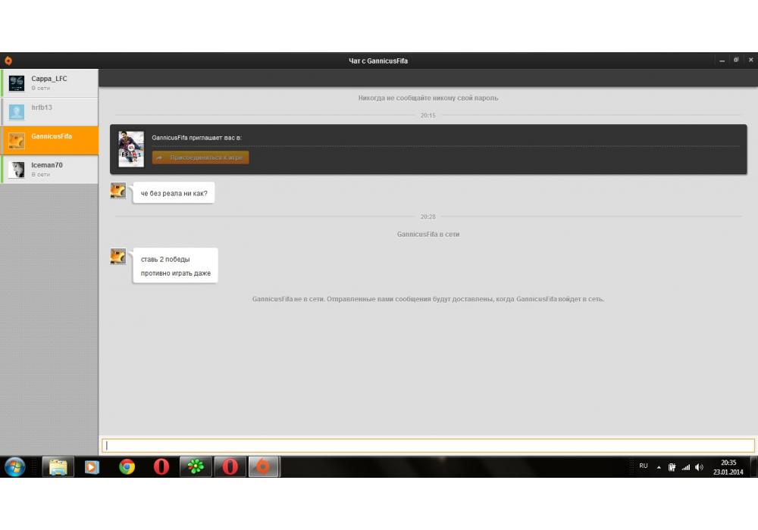Open chat with hrfb13
This screenshot has width=758, height=530.
49,111
